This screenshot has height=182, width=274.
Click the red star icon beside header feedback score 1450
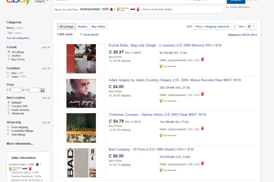tap(111, 9)
